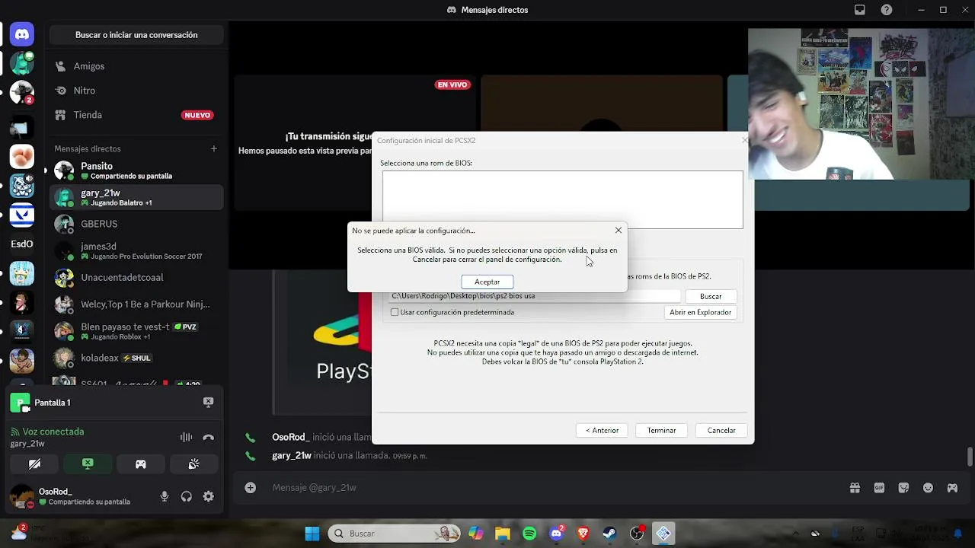975x548 pixels.
Task: Stop streaming Pantalla 1 icon
Action: tap(208, 402)
